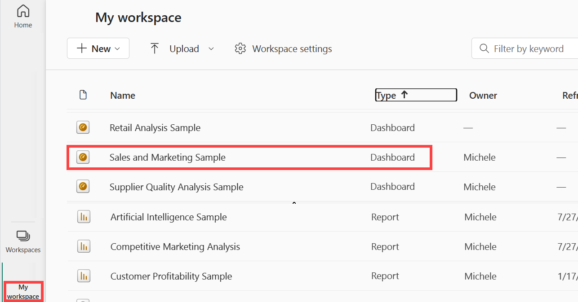Select the Artificial Intelligence Sample report icon
The height and width of the screenshot is (302, 578).
coord(84,216)
